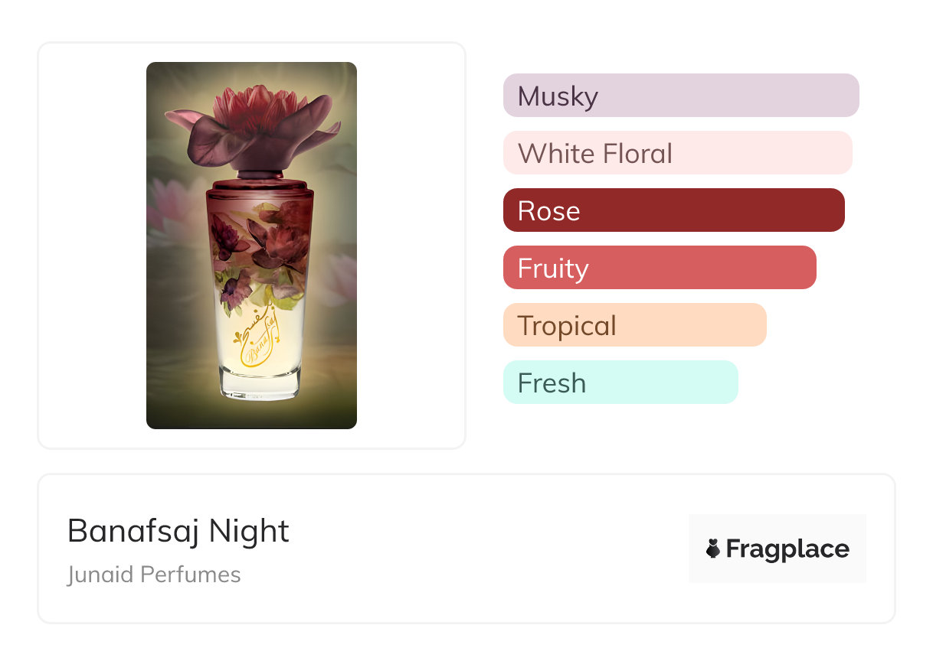Screen dimensions: 933x661
Task: Select the White Floral accord bar
Action: tap(677, 153)
